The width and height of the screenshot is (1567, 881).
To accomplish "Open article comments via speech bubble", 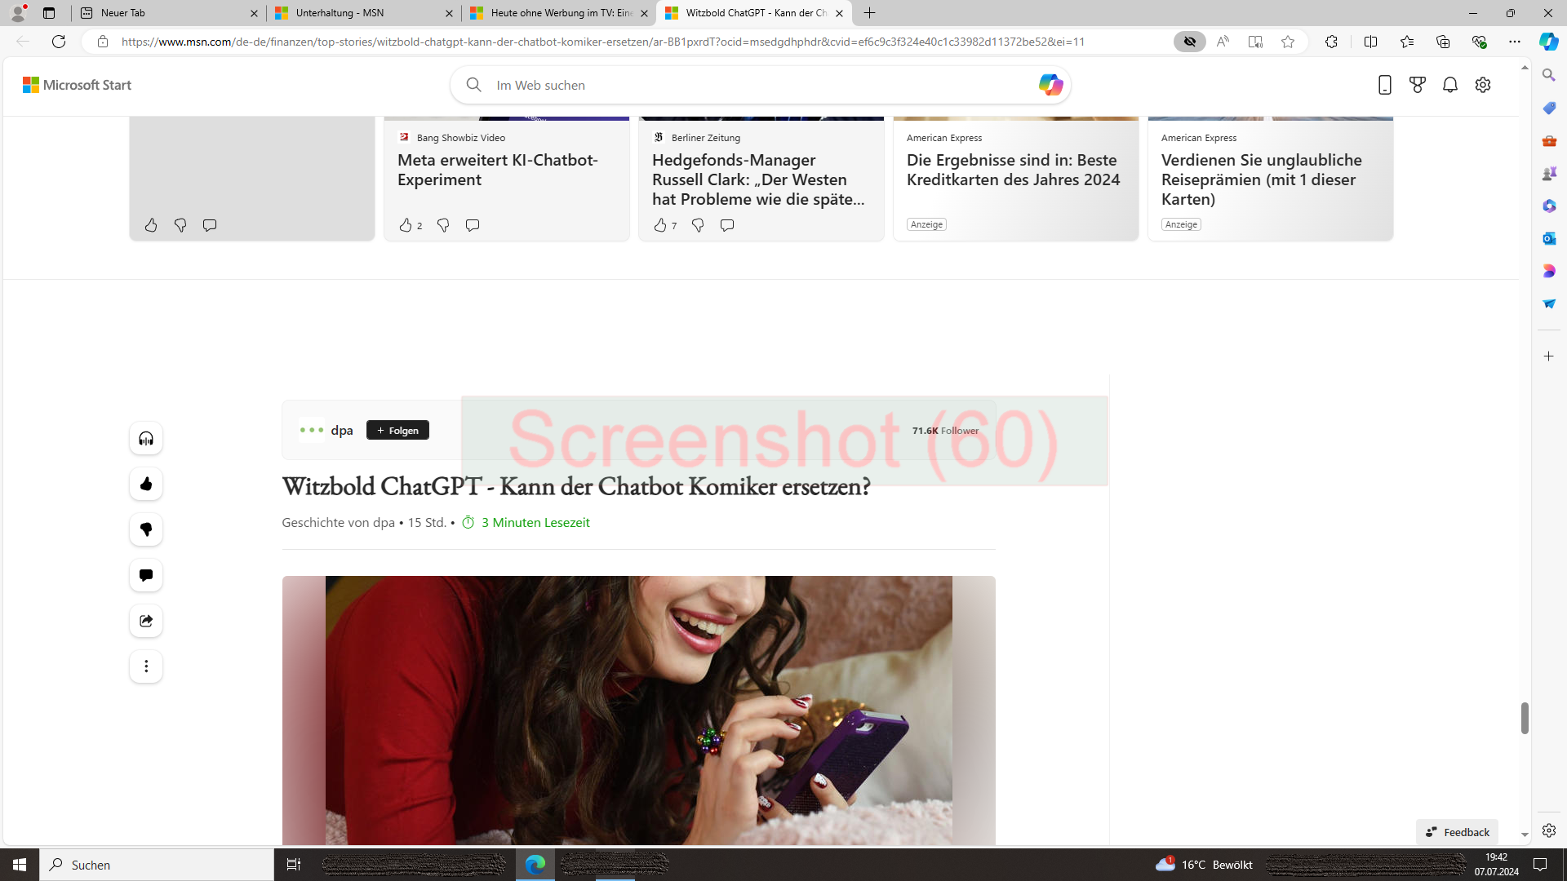I will pyautogui.click(x=146, y=576).
